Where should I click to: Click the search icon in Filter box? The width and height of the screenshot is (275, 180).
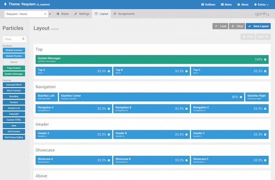[x=23, y=39]
